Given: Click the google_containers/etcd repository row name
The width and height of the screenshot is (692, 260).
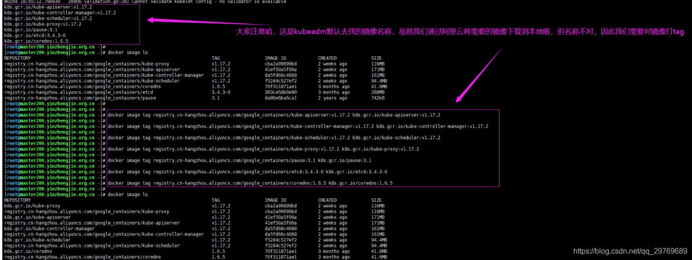Looking at the screenshot, I should pyautogui.click(x=78, y=92).
